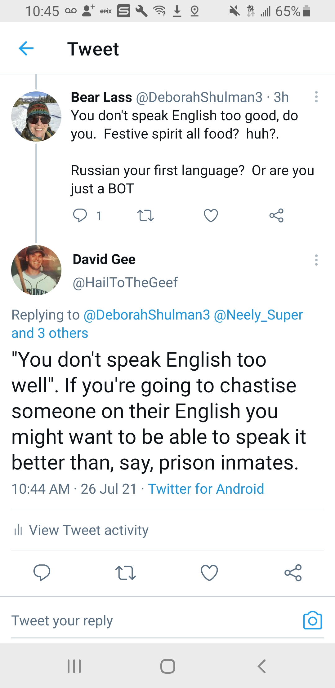The height and width of the screenshot is (688, 335).
Task: Retweet Bear Lass's tweet
Action: tap(145, 215)
